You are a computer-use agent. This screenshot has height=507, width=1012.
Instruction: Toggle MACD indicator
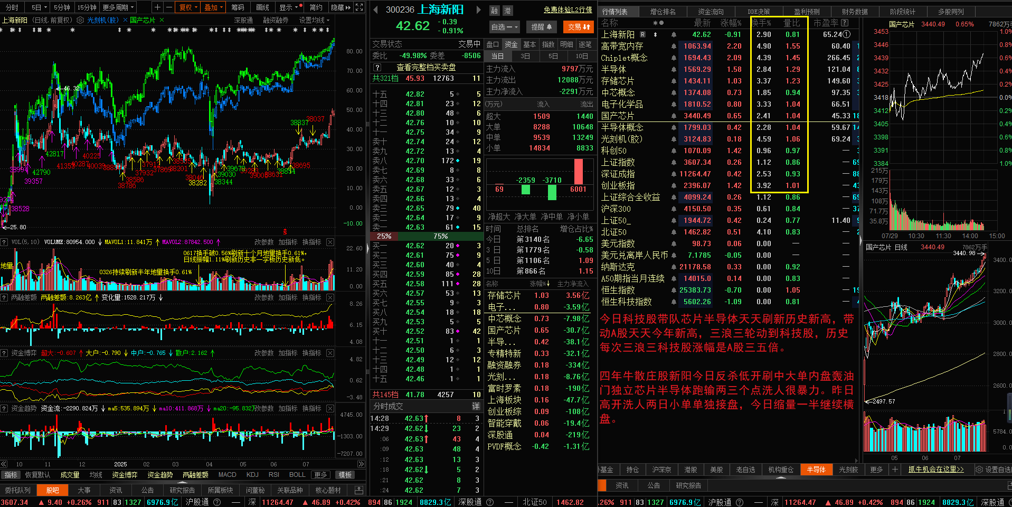(x=228, y=475)
